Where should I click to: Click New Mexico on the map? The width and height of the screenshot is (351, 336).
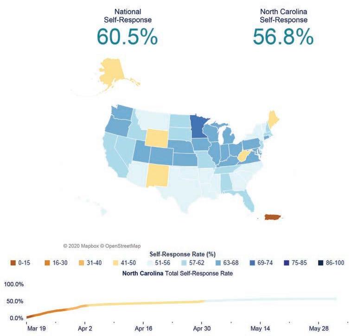click(157, 175)
